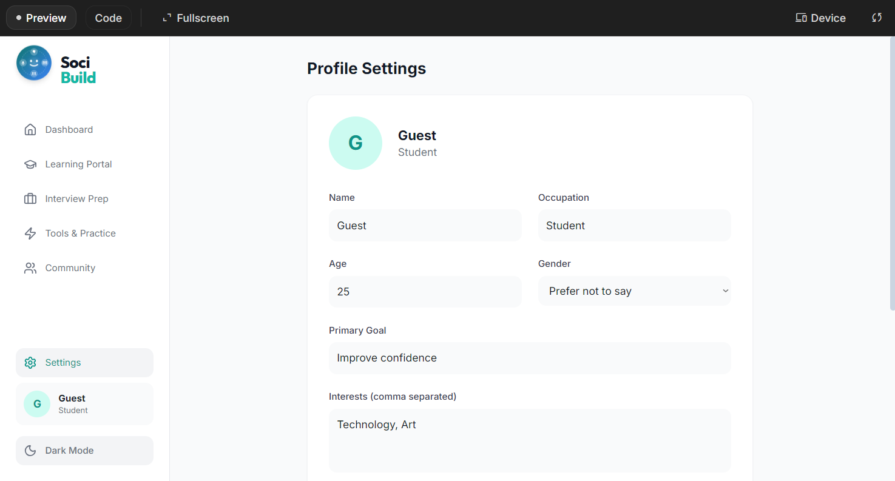Image resolution: width=895 pixels, height=481 pixels.
Task: Switch to the Code tab
Action: 109,18
